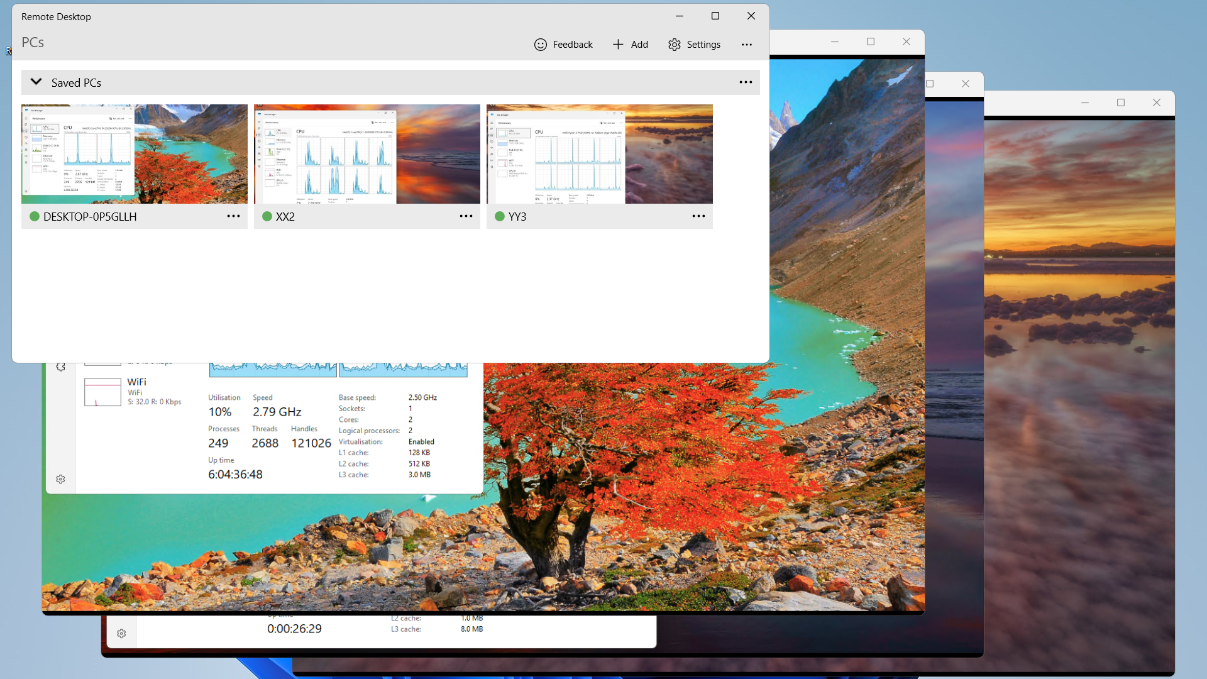Collapse the Saved PCs group chevron
The height and width of the screenshot is (679, 1207).
36,82
